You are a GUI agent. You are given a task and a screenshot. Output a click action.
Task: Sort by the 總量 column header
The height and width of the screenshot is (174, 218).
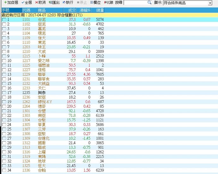pyautogui.click(x=97, y=10)
